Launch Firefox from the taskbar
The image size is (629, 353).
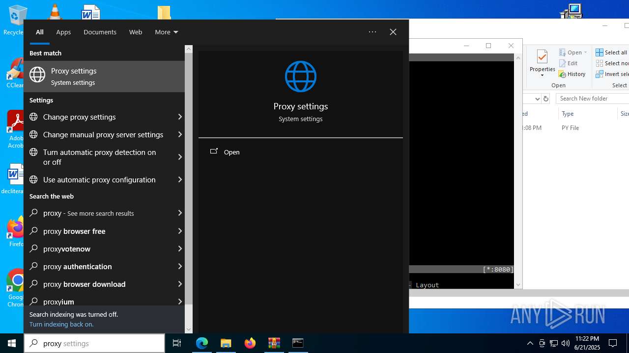point(250,343)
